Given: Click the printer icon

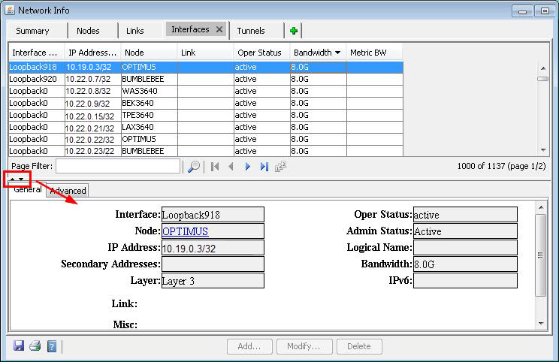Looking at the screenshot, I should (35, 346).
